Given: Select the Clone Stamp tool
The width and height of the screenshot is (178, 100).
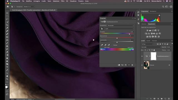Looking at the screenshot, I should click(7, 46).
